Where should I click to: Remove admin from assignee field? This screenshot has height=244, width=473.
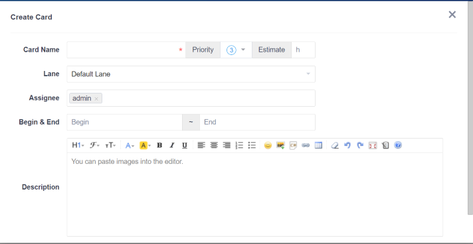tap(96, 99)
